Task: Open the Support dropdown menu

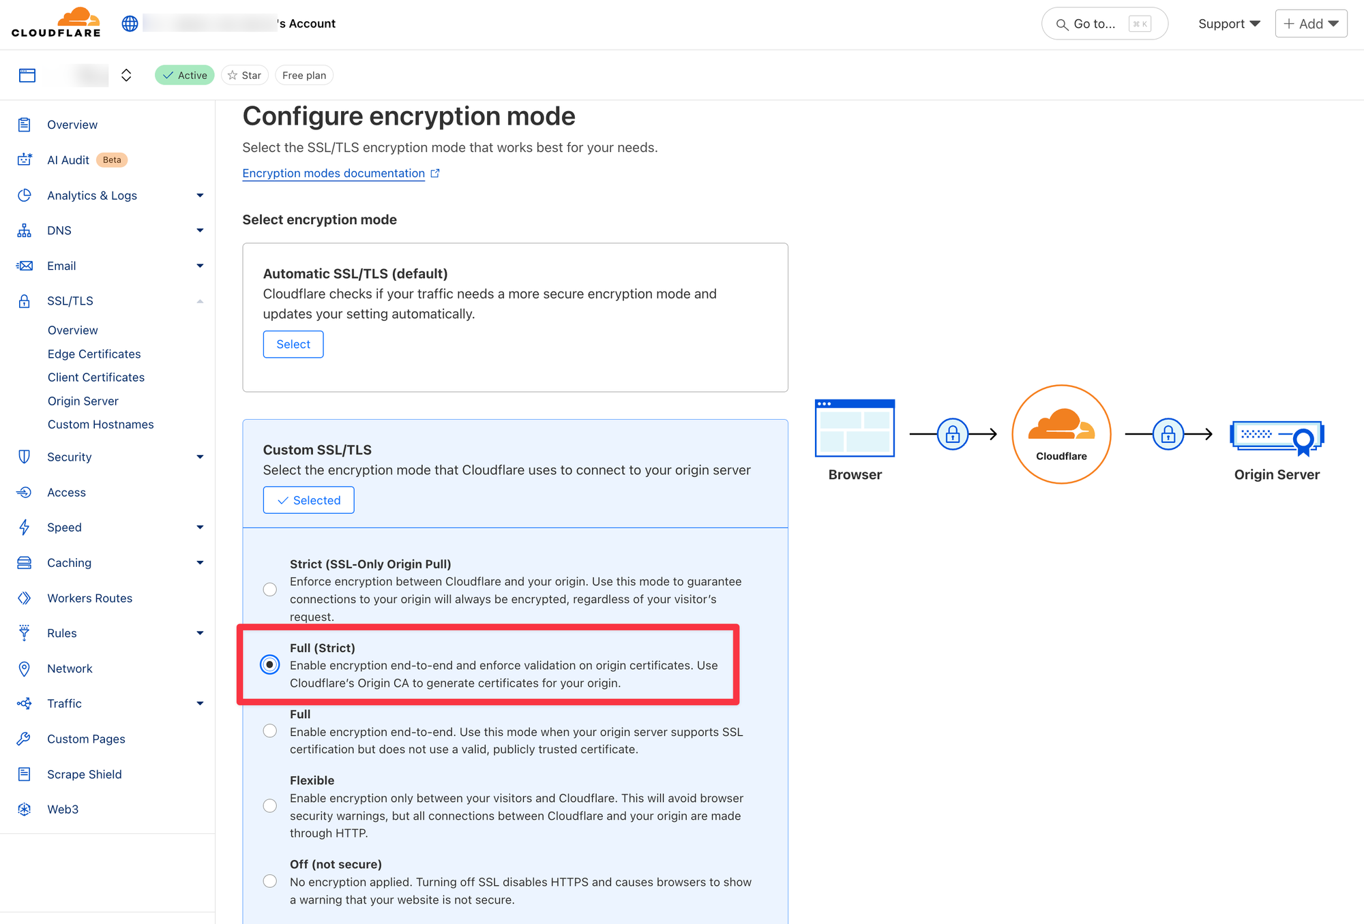Action: [x=1228, y=24]
